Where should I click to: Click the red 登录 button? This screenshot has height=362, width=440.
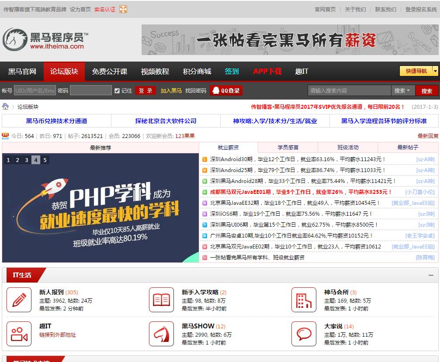(x=146, y=90)
